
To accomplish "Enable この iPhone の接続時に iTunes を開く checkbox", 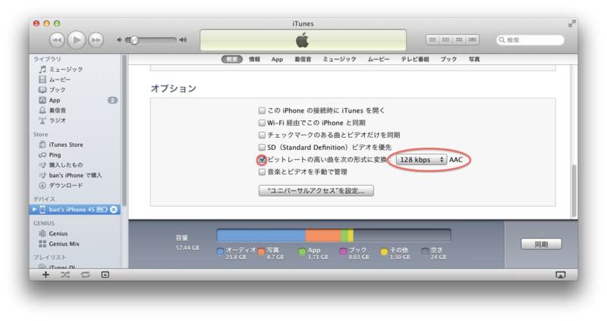I will tap(262, 111).
